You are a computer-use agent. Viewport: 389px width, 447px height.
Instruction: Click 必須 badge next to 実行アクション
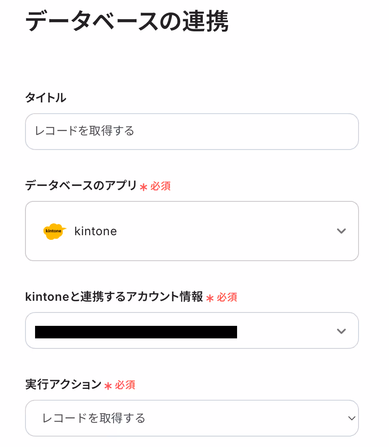click(x=125, y=385)
